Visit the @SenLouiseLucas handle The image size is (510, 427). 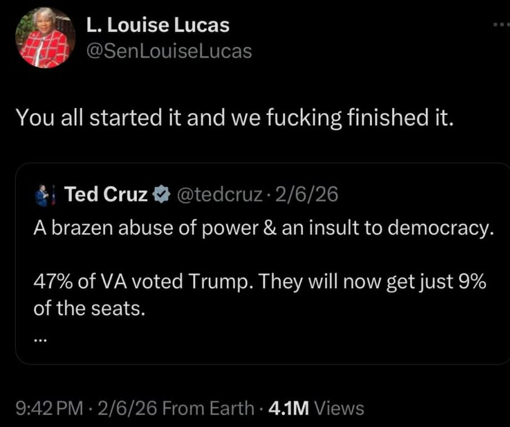click(x=169, y=52)
